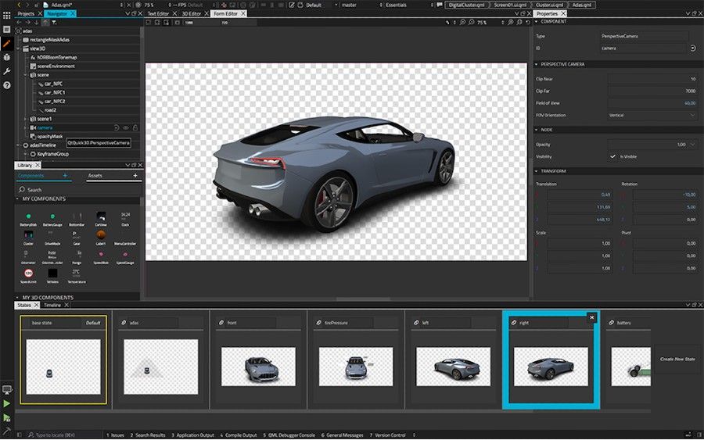Screen dimensions: 704x440
Task: Select car_NPC1 in Navigator tree
Action: pyautogui.click(x=55, y=92)
